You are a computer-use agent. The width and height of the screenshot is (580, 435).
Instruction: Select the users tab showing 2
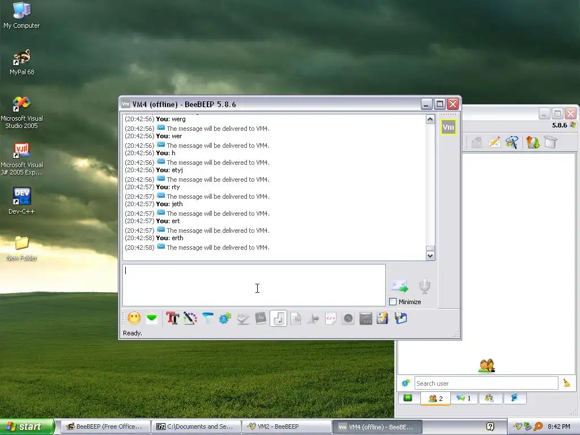(x=436, y=398)
